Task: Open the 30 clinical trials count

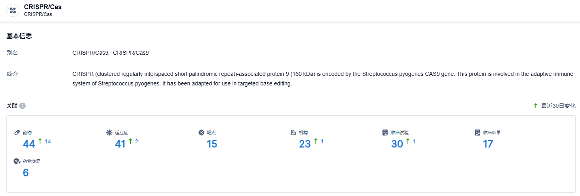Action: pos(397,144)
